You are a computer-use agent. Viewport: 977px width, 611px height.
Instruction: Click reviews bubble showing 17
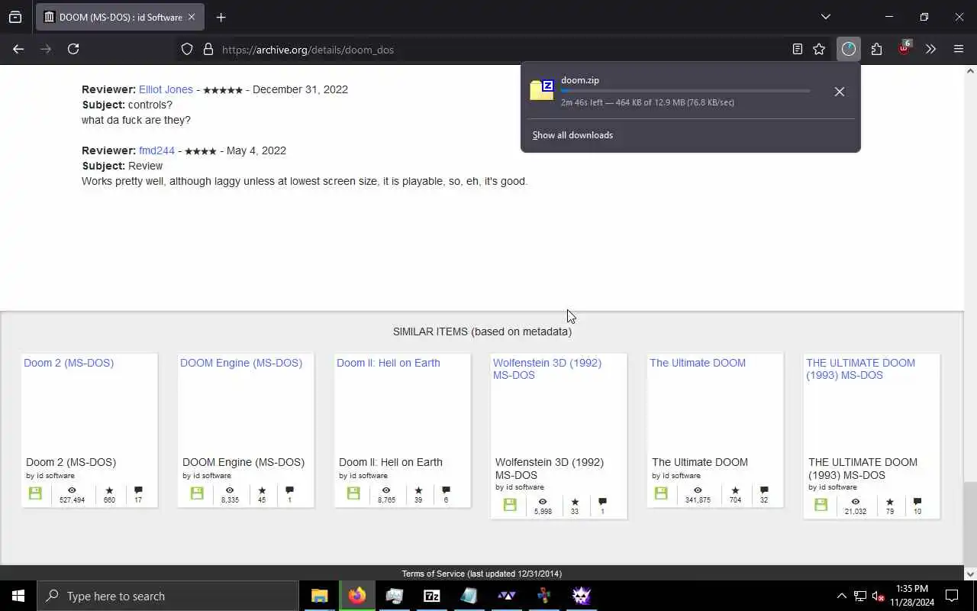click(138, 490)
